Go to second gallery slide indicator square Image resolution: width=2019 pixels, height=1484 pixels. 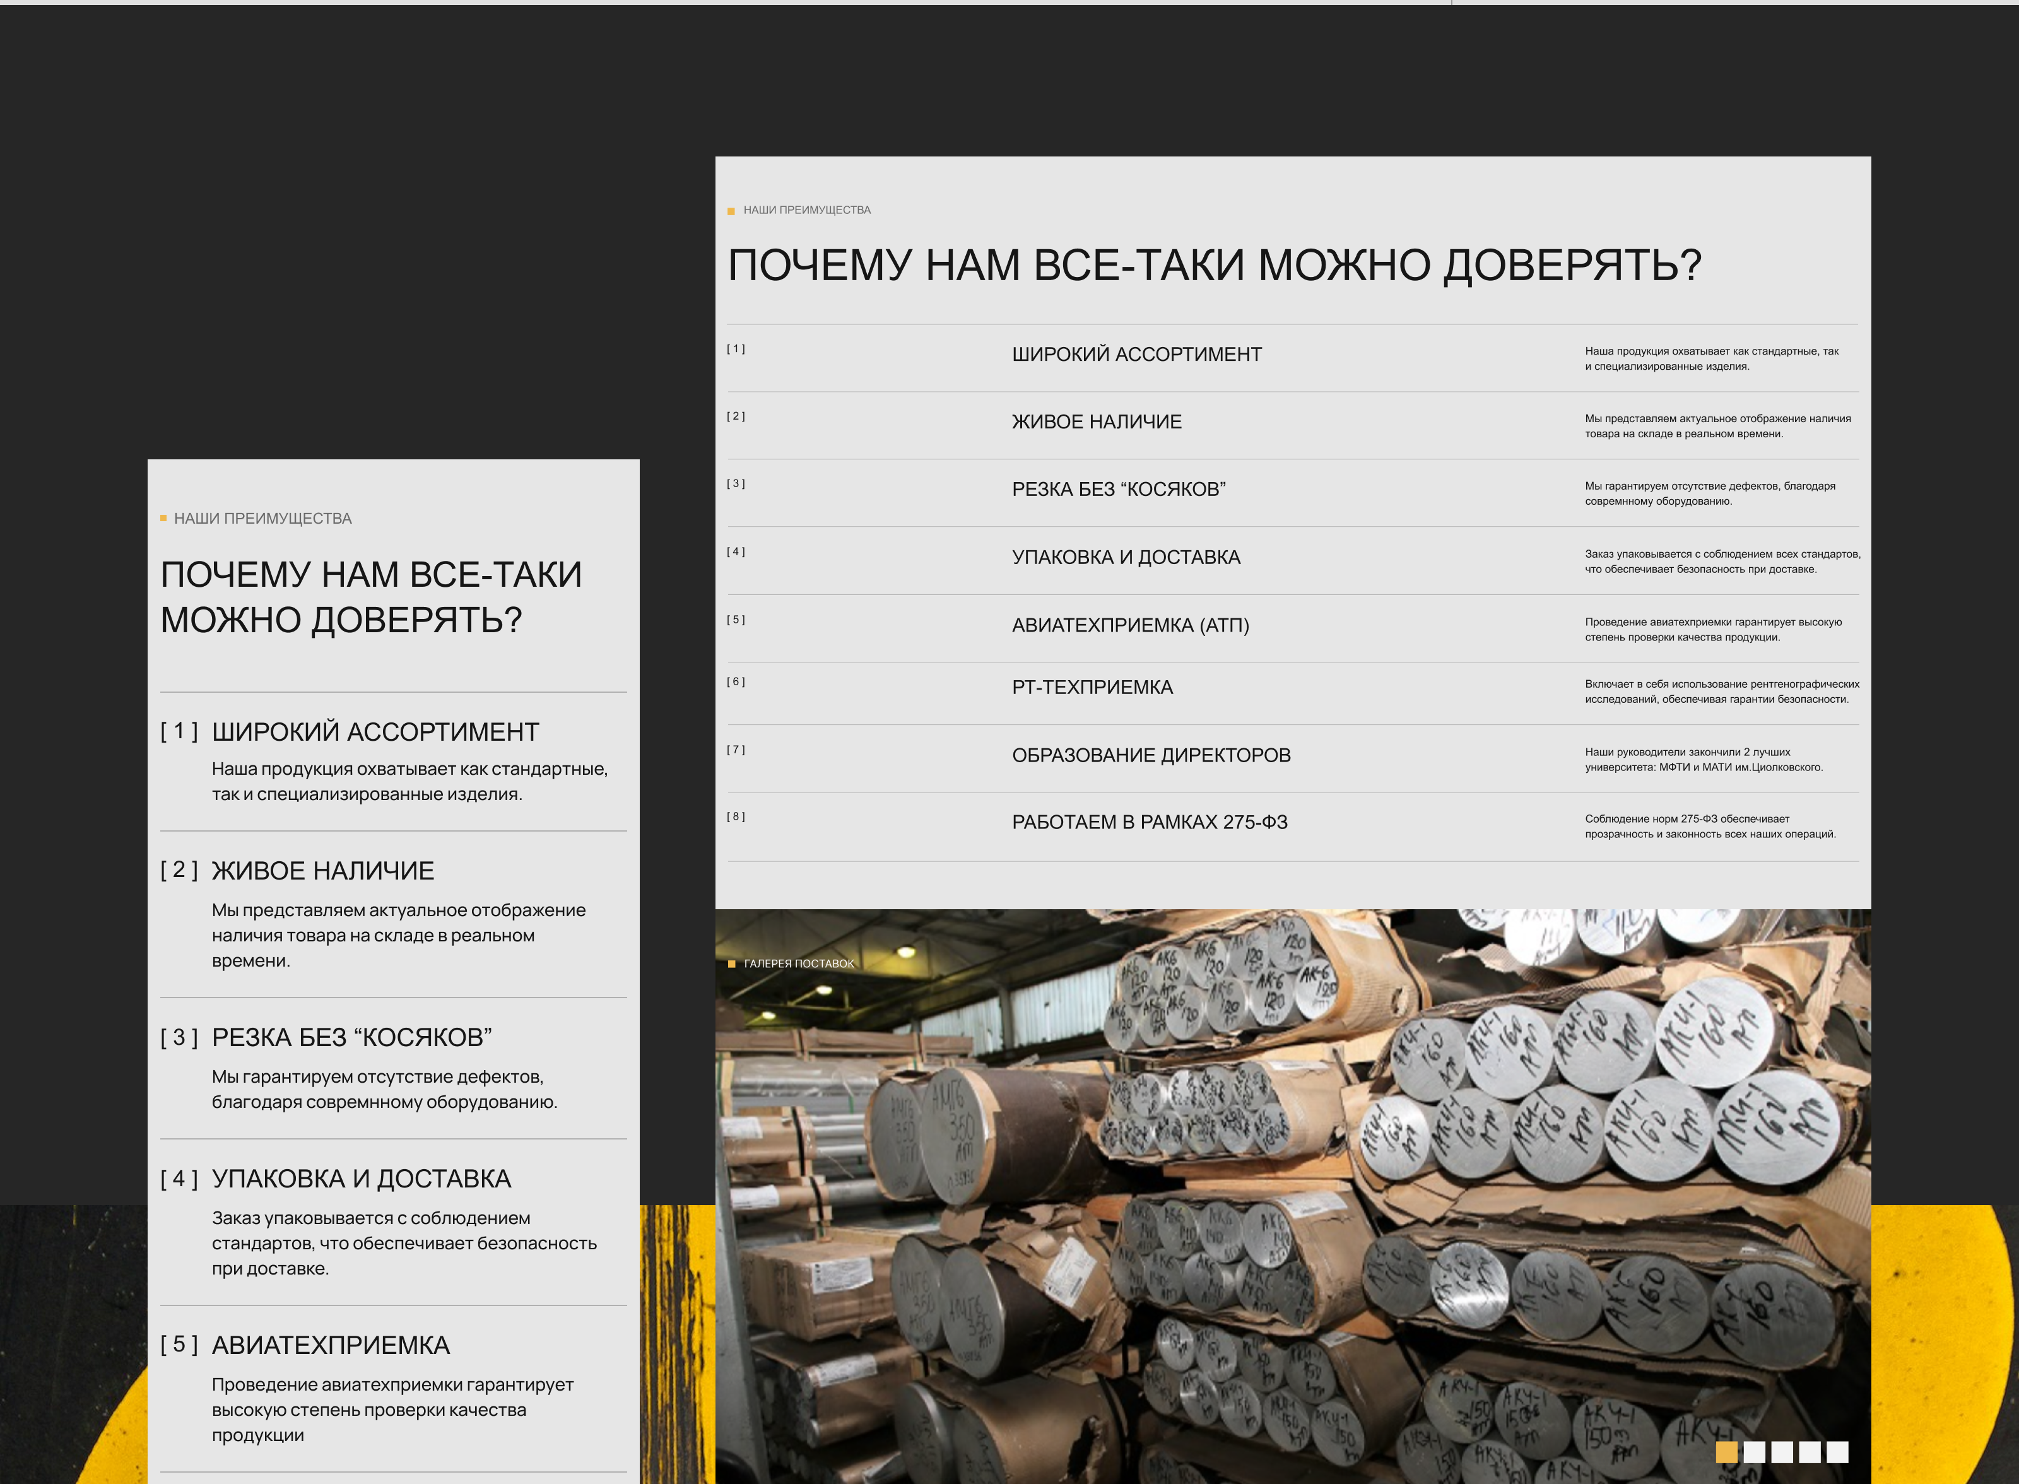[x=1754, y=1452]
